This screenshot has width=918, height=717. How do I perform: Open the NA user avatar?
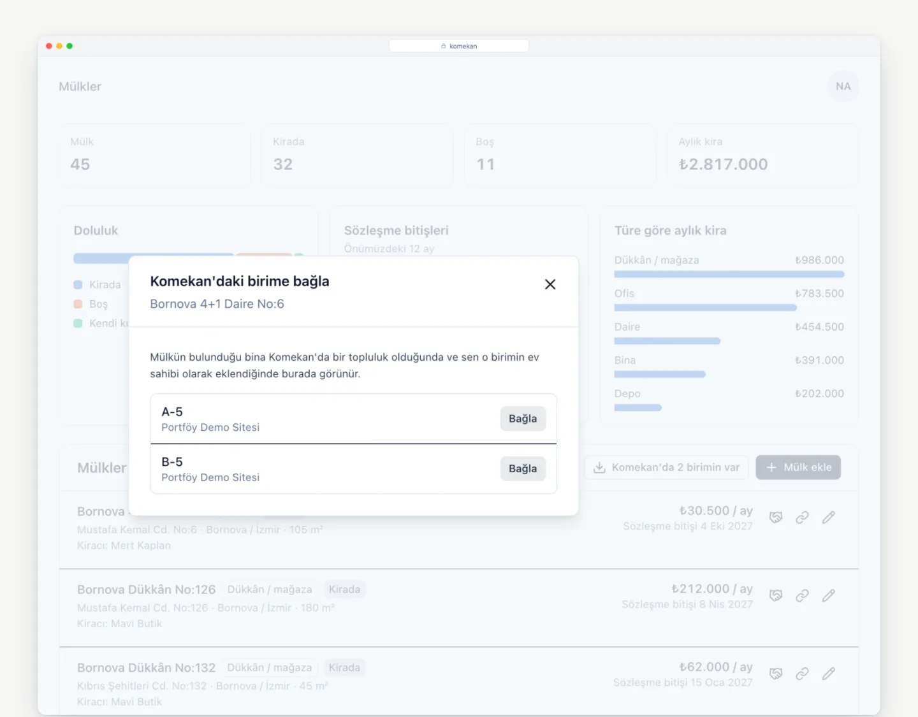point(843,86)
